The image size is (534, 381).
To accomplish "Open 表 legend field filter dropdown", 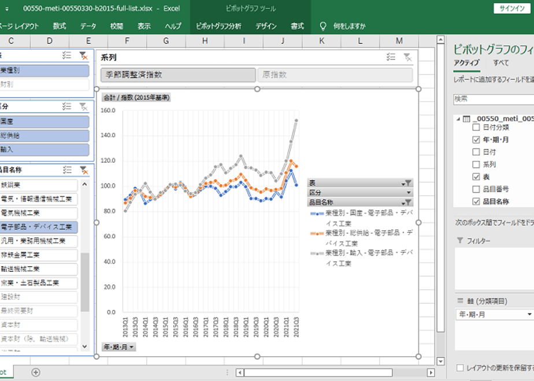I will point(407,183).
